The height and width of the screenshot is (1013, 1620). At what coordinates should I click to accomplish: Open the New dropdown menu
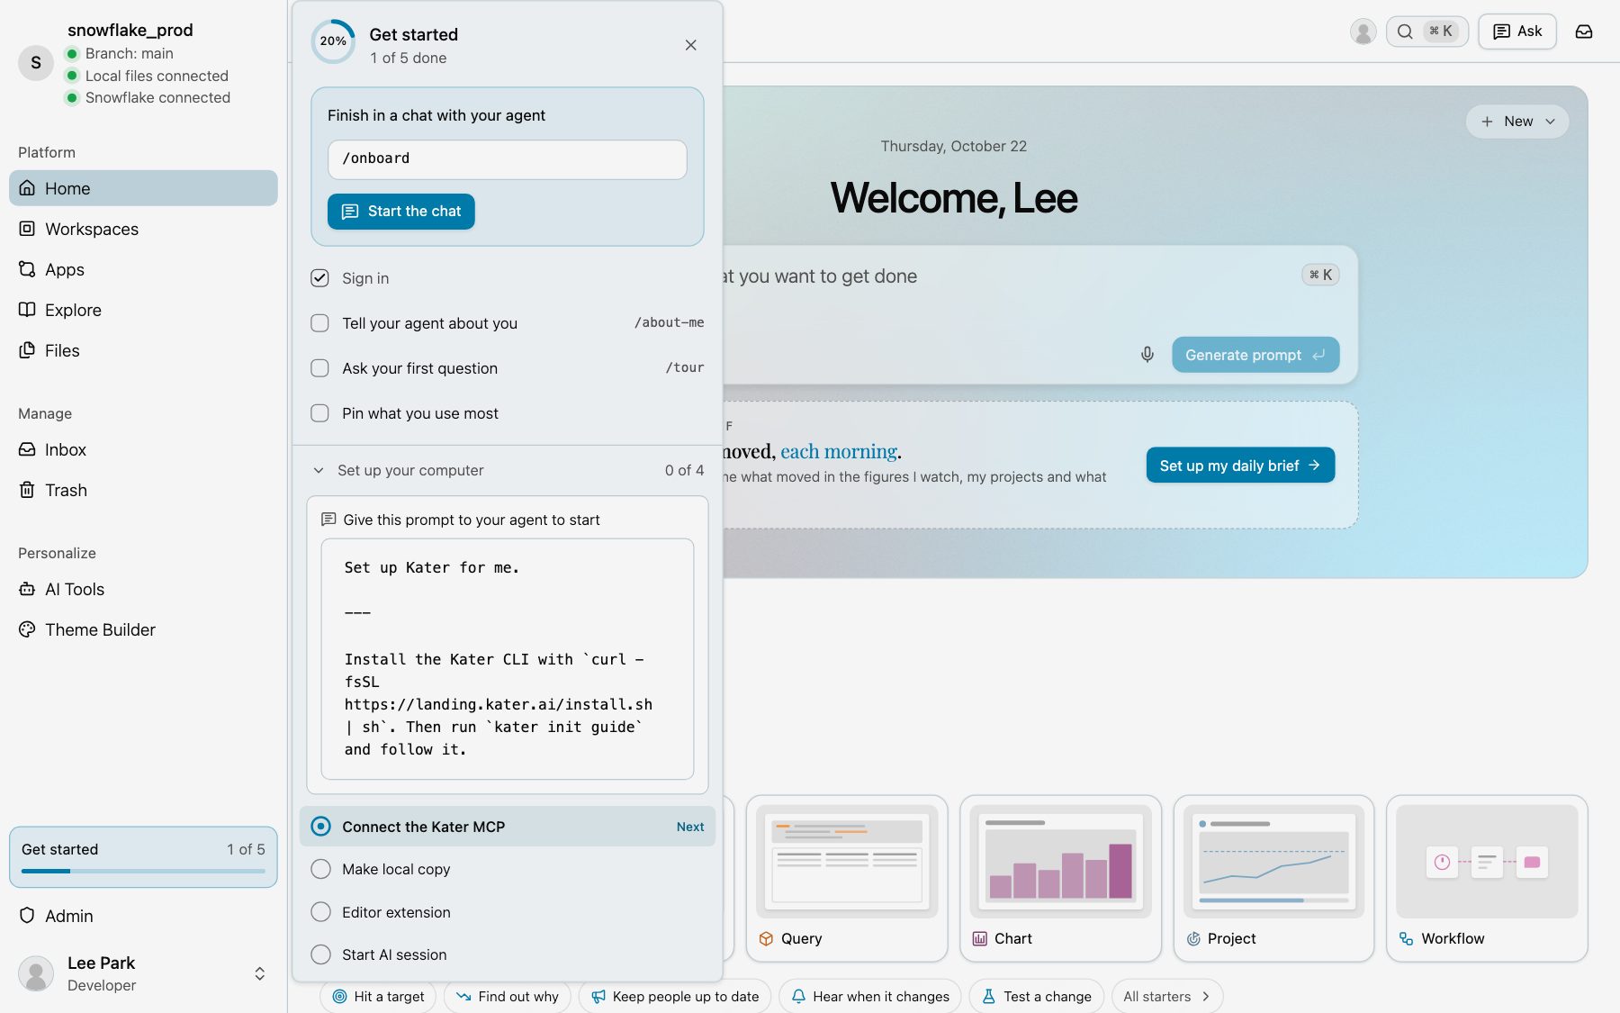tap(1517, 122)
